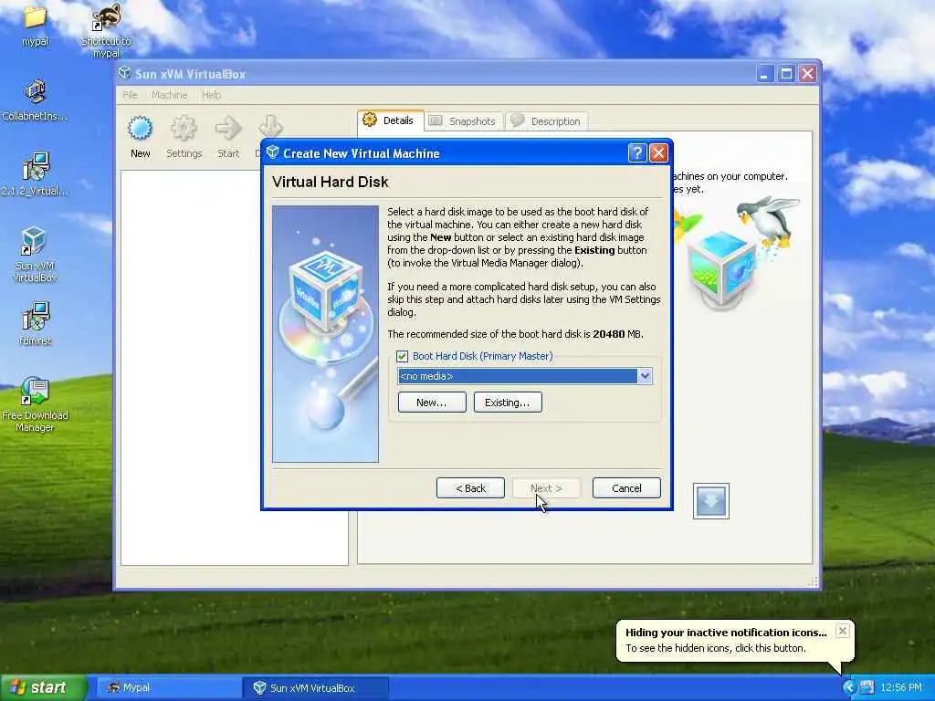935x701 pixels.
Task: Switch to the Snapshots tab
Action: coord(463,121)
